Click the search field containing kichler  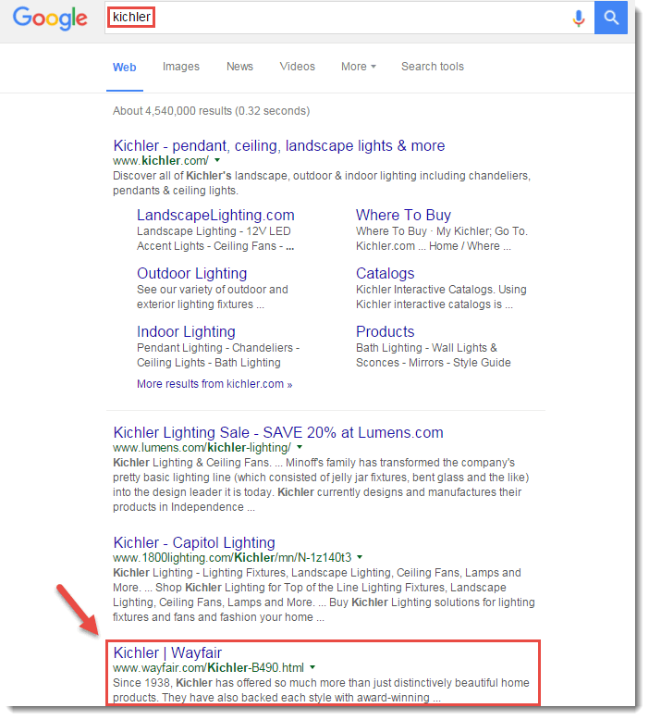point(349,18)
